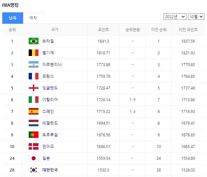Image resolution: width=207 pixels, height=177 pixels.
Task: Select Denmark's points value 1666.57
Action: [x=103, y=146]
